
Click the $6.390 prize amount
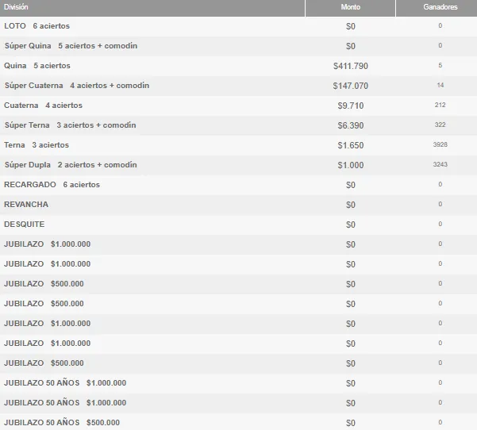(x=351, y=125)
